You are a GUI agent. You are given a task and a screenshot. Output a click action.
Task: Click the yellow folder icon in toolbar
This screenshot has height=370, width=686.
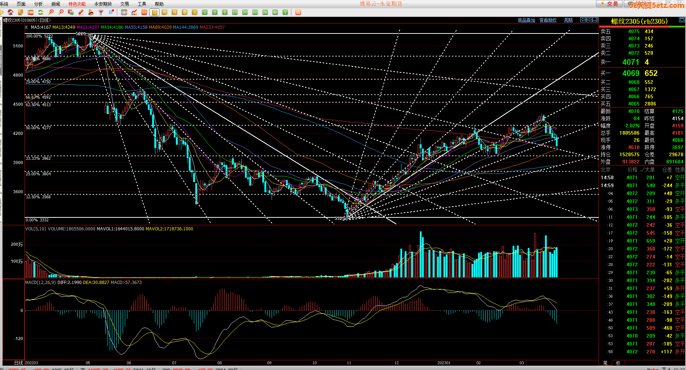[1, 12]
